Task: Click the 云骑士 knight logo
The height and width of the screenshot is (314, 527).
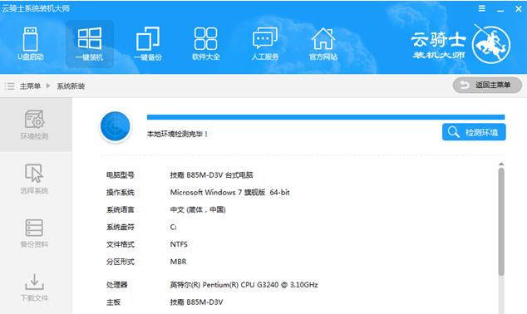Action: pos(490,44)
